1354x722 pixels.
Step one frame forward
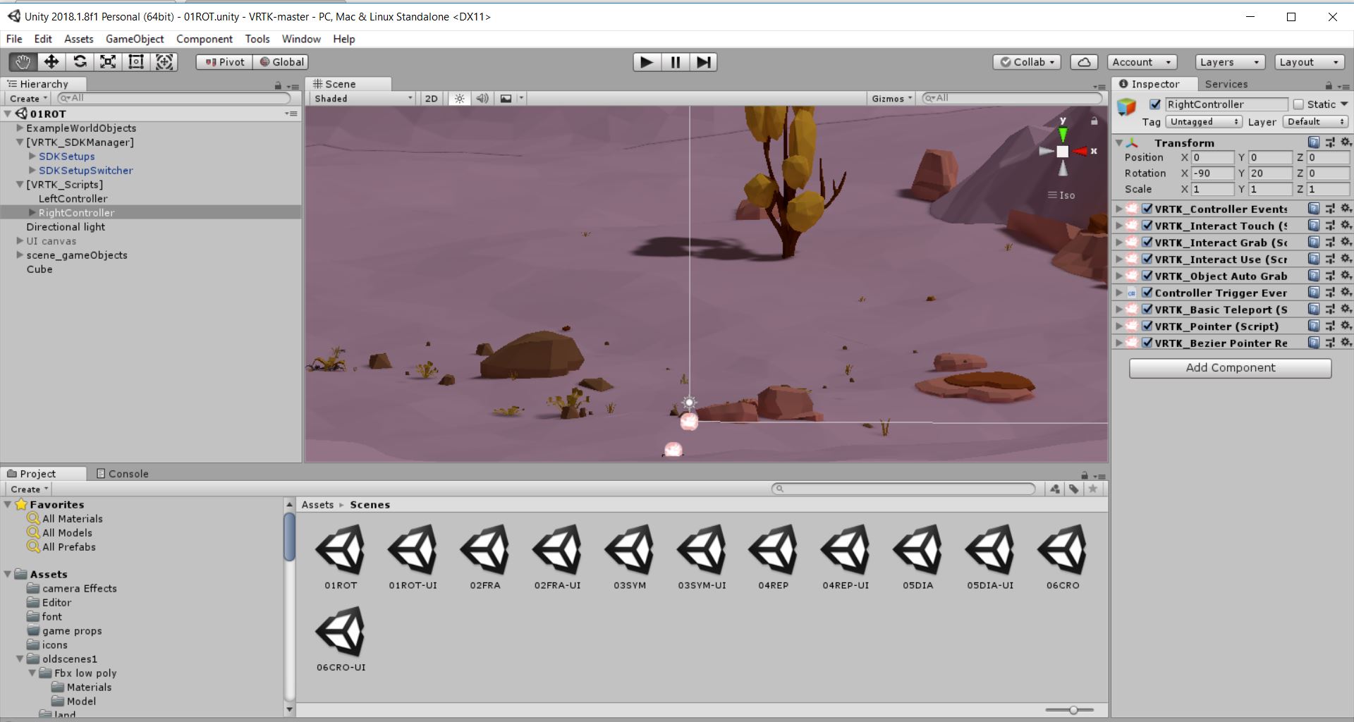tap(703, 62)
